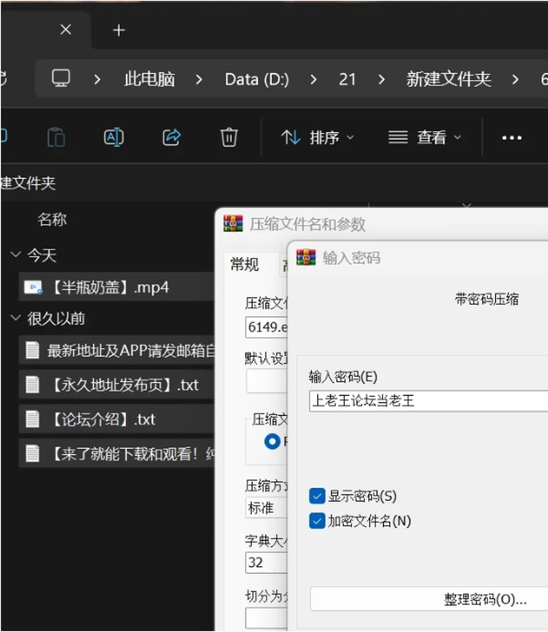This screenshot has width=548, height=632.
Task: Click document icon of 【论坛介绍】.txt
Action: point(33,419)
